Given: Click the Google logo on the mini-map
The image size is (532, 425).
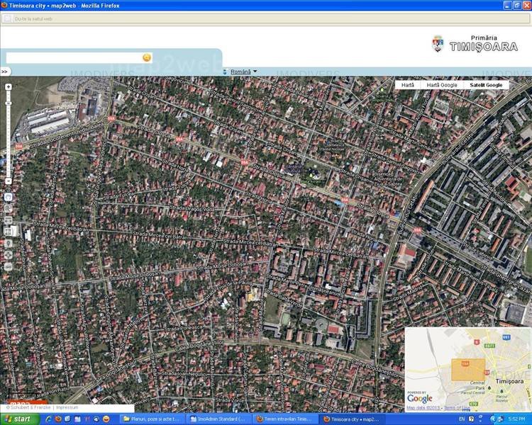Looking at the screenshot, I should coord(419,399).
